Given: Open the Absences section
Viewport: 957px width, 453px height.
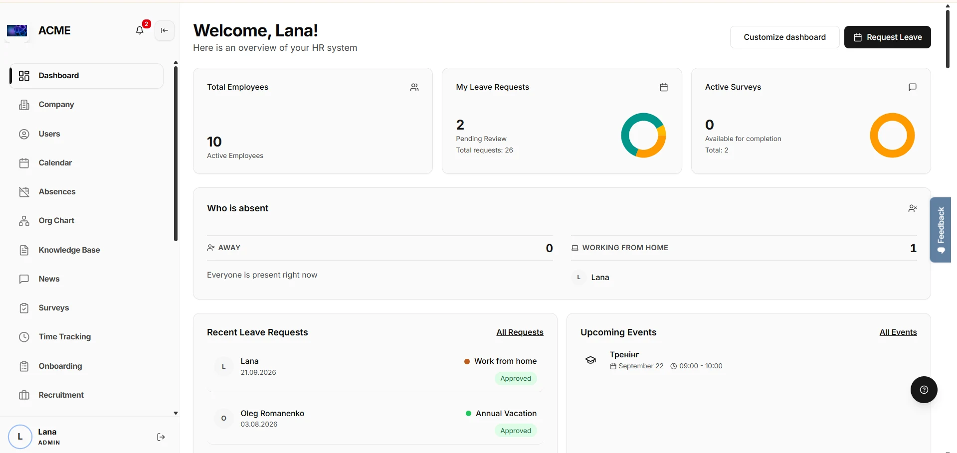Looking at the screenshot, I should coord(87,192).
